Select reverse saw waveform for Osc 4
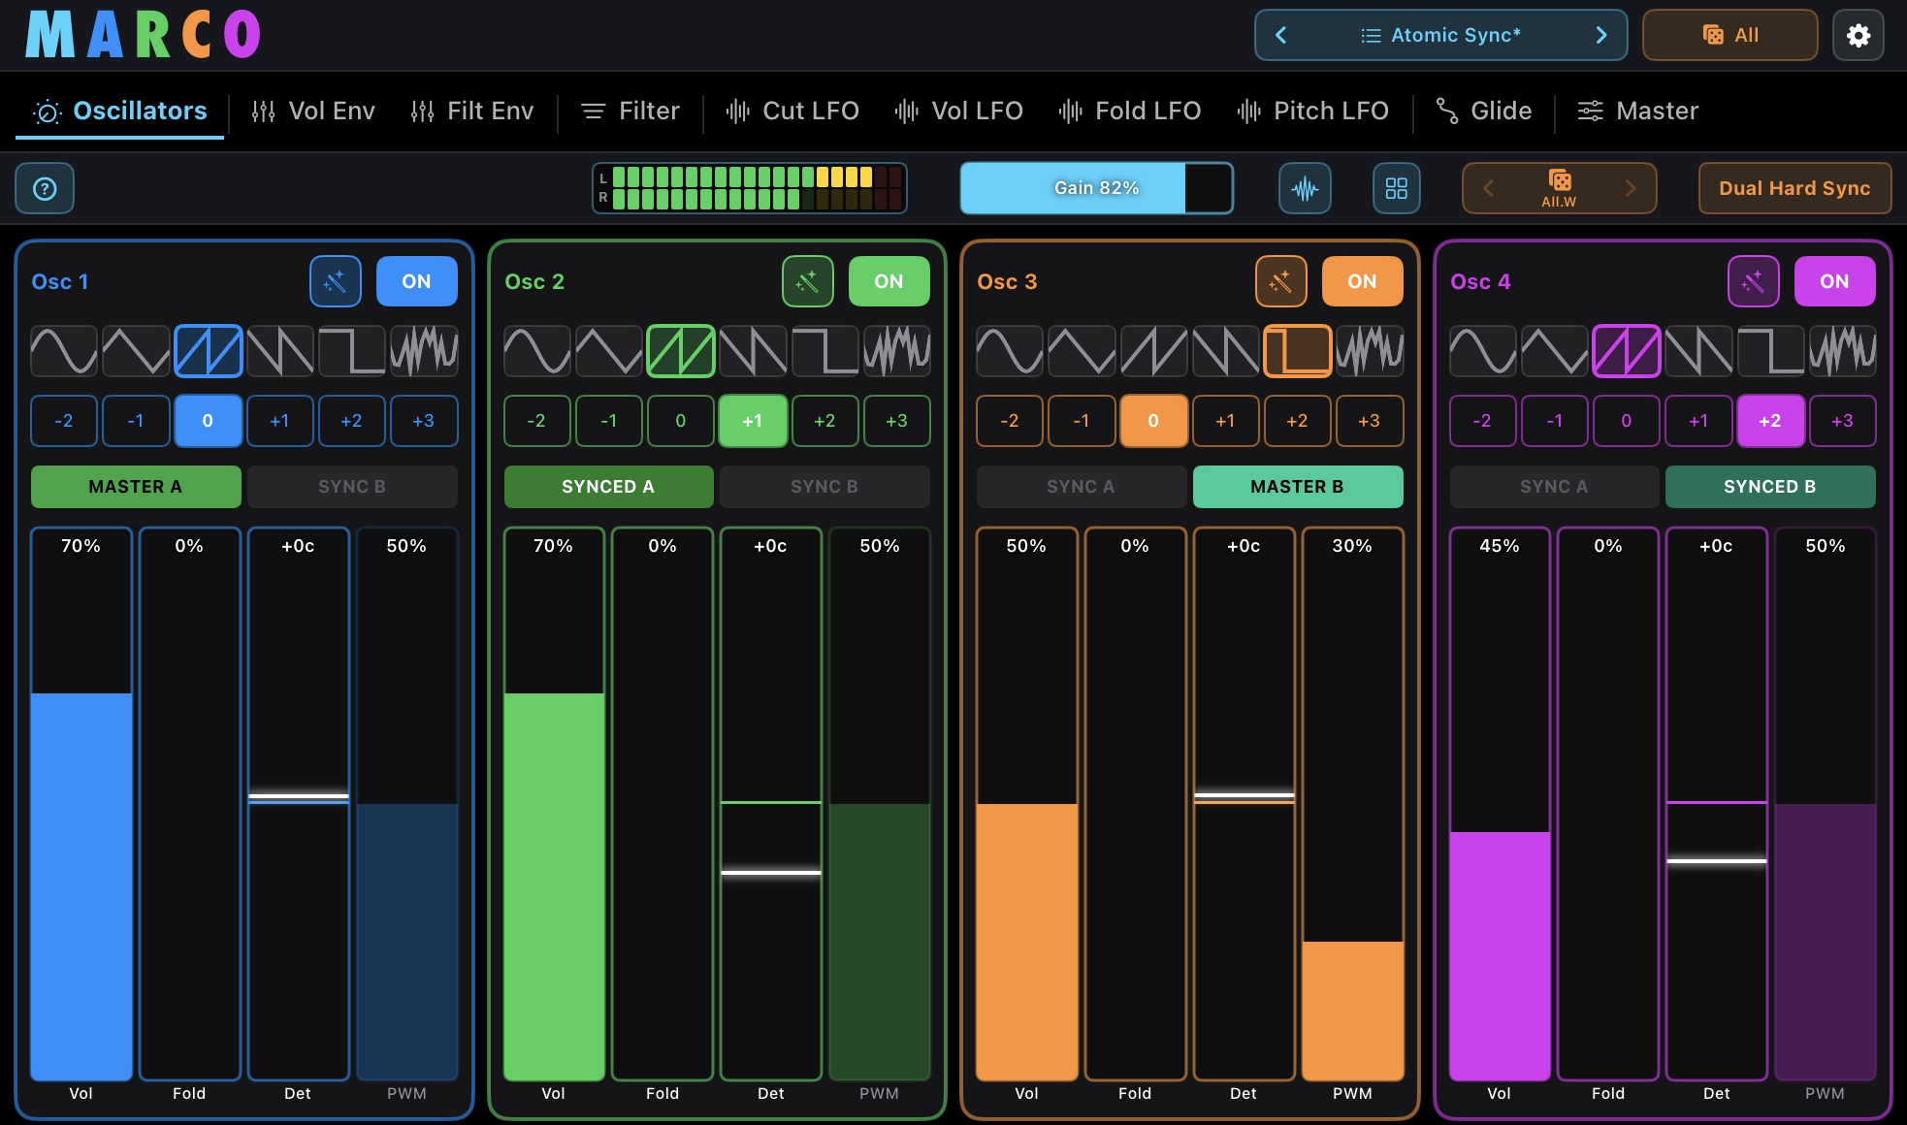 point(1698,350)
